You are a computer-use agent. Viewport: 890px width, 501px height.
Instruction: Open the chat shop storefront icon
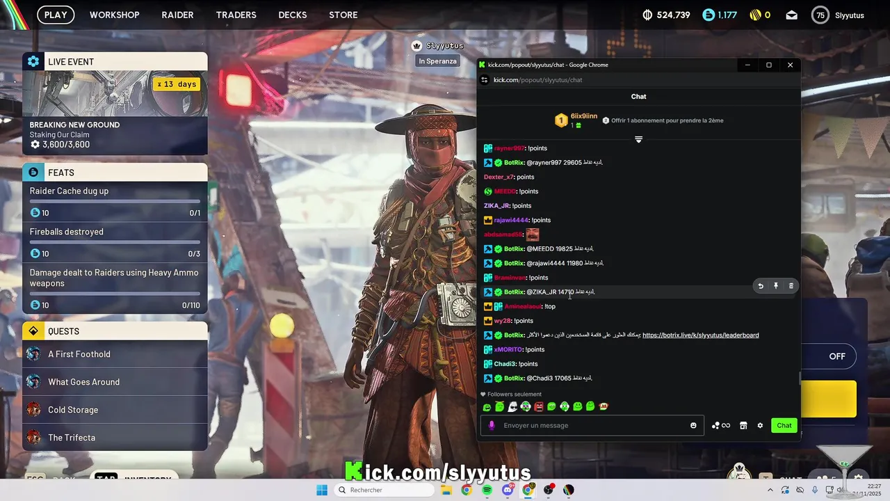(743, 425)
